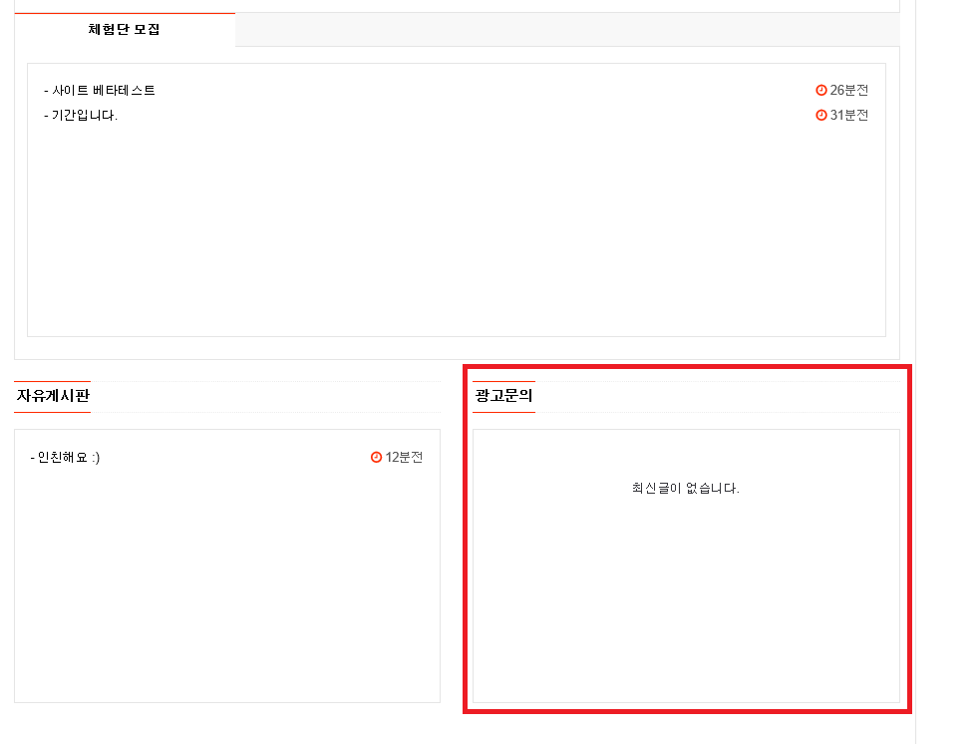Open the 광고문의 board heading

click(503, 396)
